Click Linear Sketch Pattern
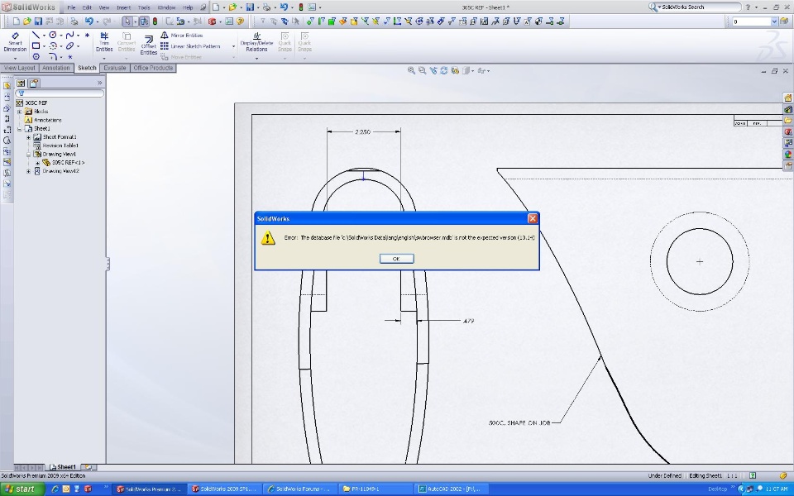The width and height of the screenshot is (794, 496). coord(190,46)
